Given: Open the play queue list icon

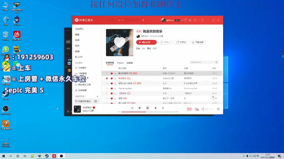Looking at the screenshot, I should pyautogui.click(x=218, y=109).
